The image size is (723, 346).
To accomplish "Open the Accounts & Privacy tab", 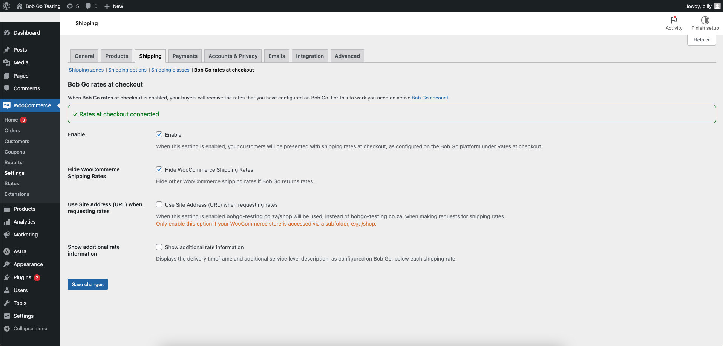I will [x=233, y=56].
